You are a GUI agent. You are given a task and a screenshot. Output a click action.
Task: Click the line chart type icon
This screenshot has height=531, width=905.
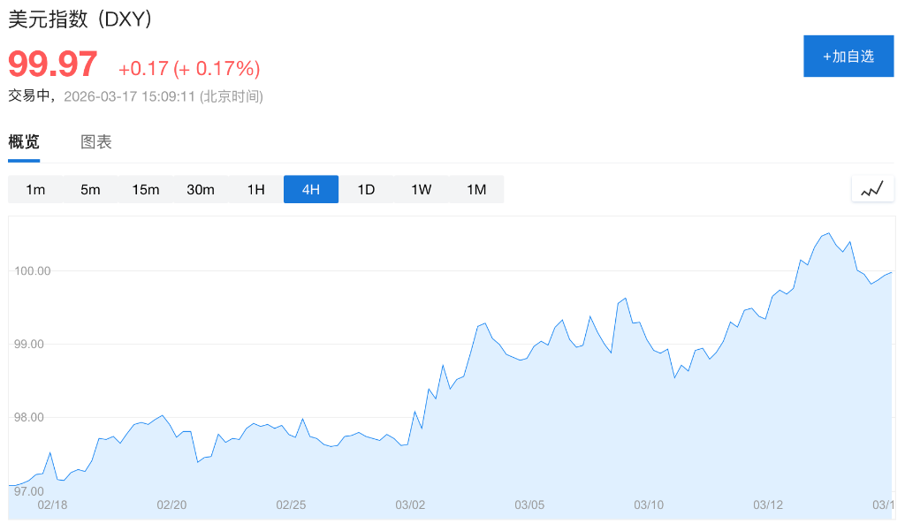[x=872, y=189]
